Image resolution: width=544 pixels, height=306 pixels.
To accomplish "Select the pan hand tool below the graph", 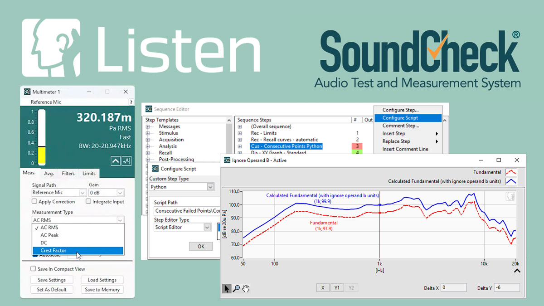I will coord(246,288).
